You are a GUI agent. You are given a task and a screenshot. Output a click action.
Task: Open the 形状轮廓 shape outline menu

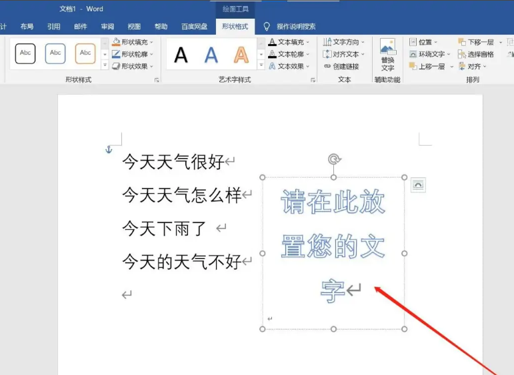[133, 54]
